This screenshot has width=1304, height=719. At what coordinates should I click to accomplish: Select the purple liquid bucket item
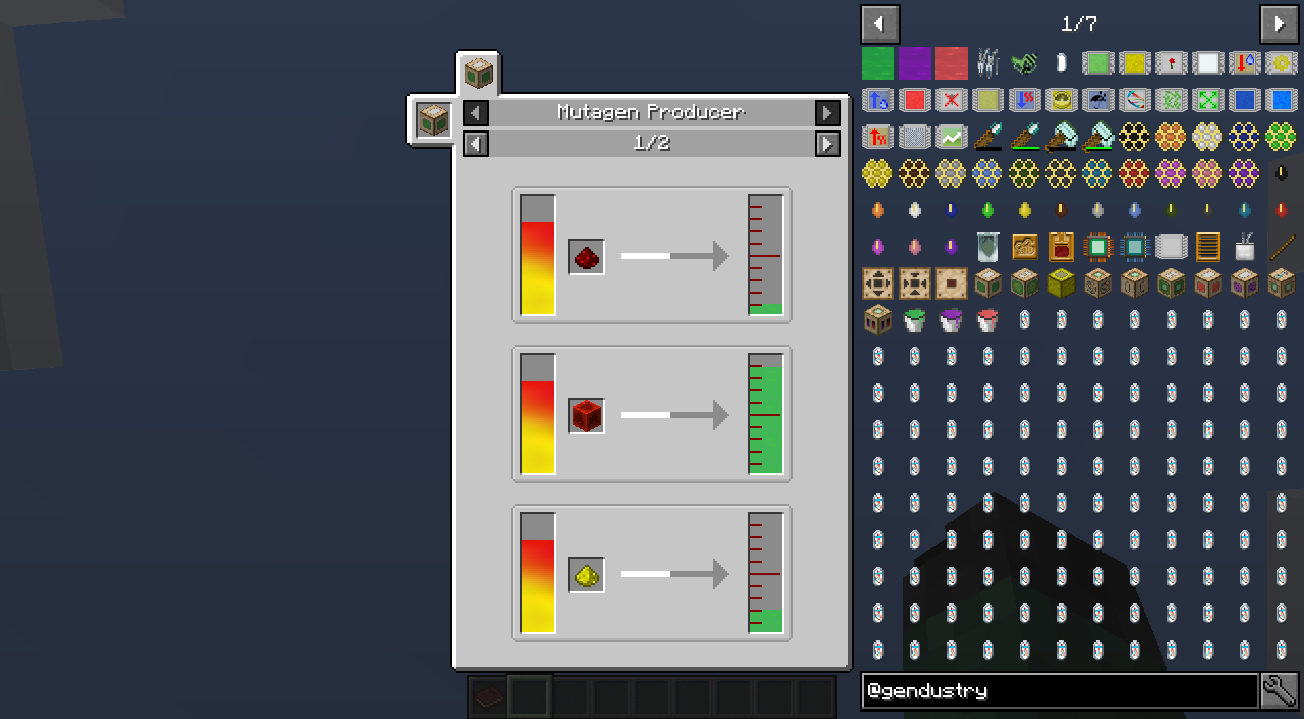(x=951, y=319)
